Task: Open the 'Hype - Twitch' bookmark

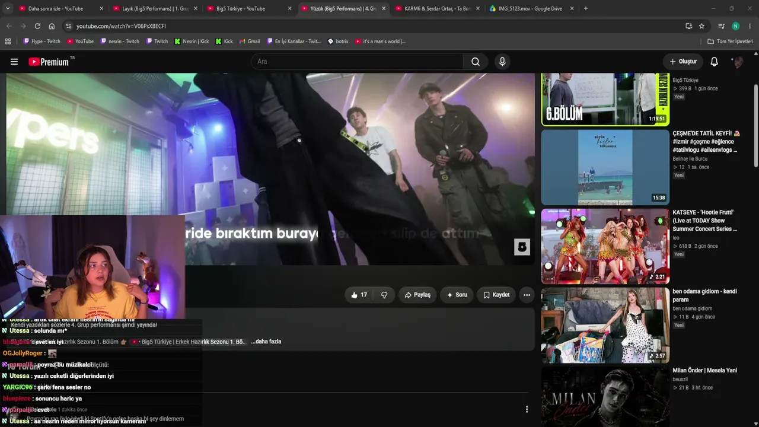Action: (42, 42)
